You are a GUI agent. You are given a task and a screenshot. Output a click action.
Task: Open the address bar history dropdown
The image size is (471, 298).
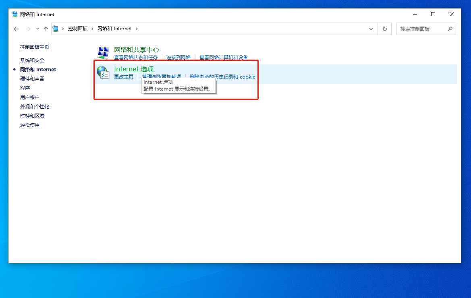click(371, 29)
